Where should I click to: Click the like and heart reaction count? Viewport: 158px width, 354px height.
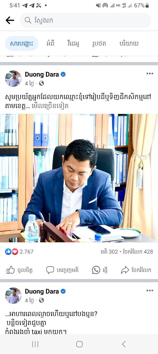click(19, 252)
